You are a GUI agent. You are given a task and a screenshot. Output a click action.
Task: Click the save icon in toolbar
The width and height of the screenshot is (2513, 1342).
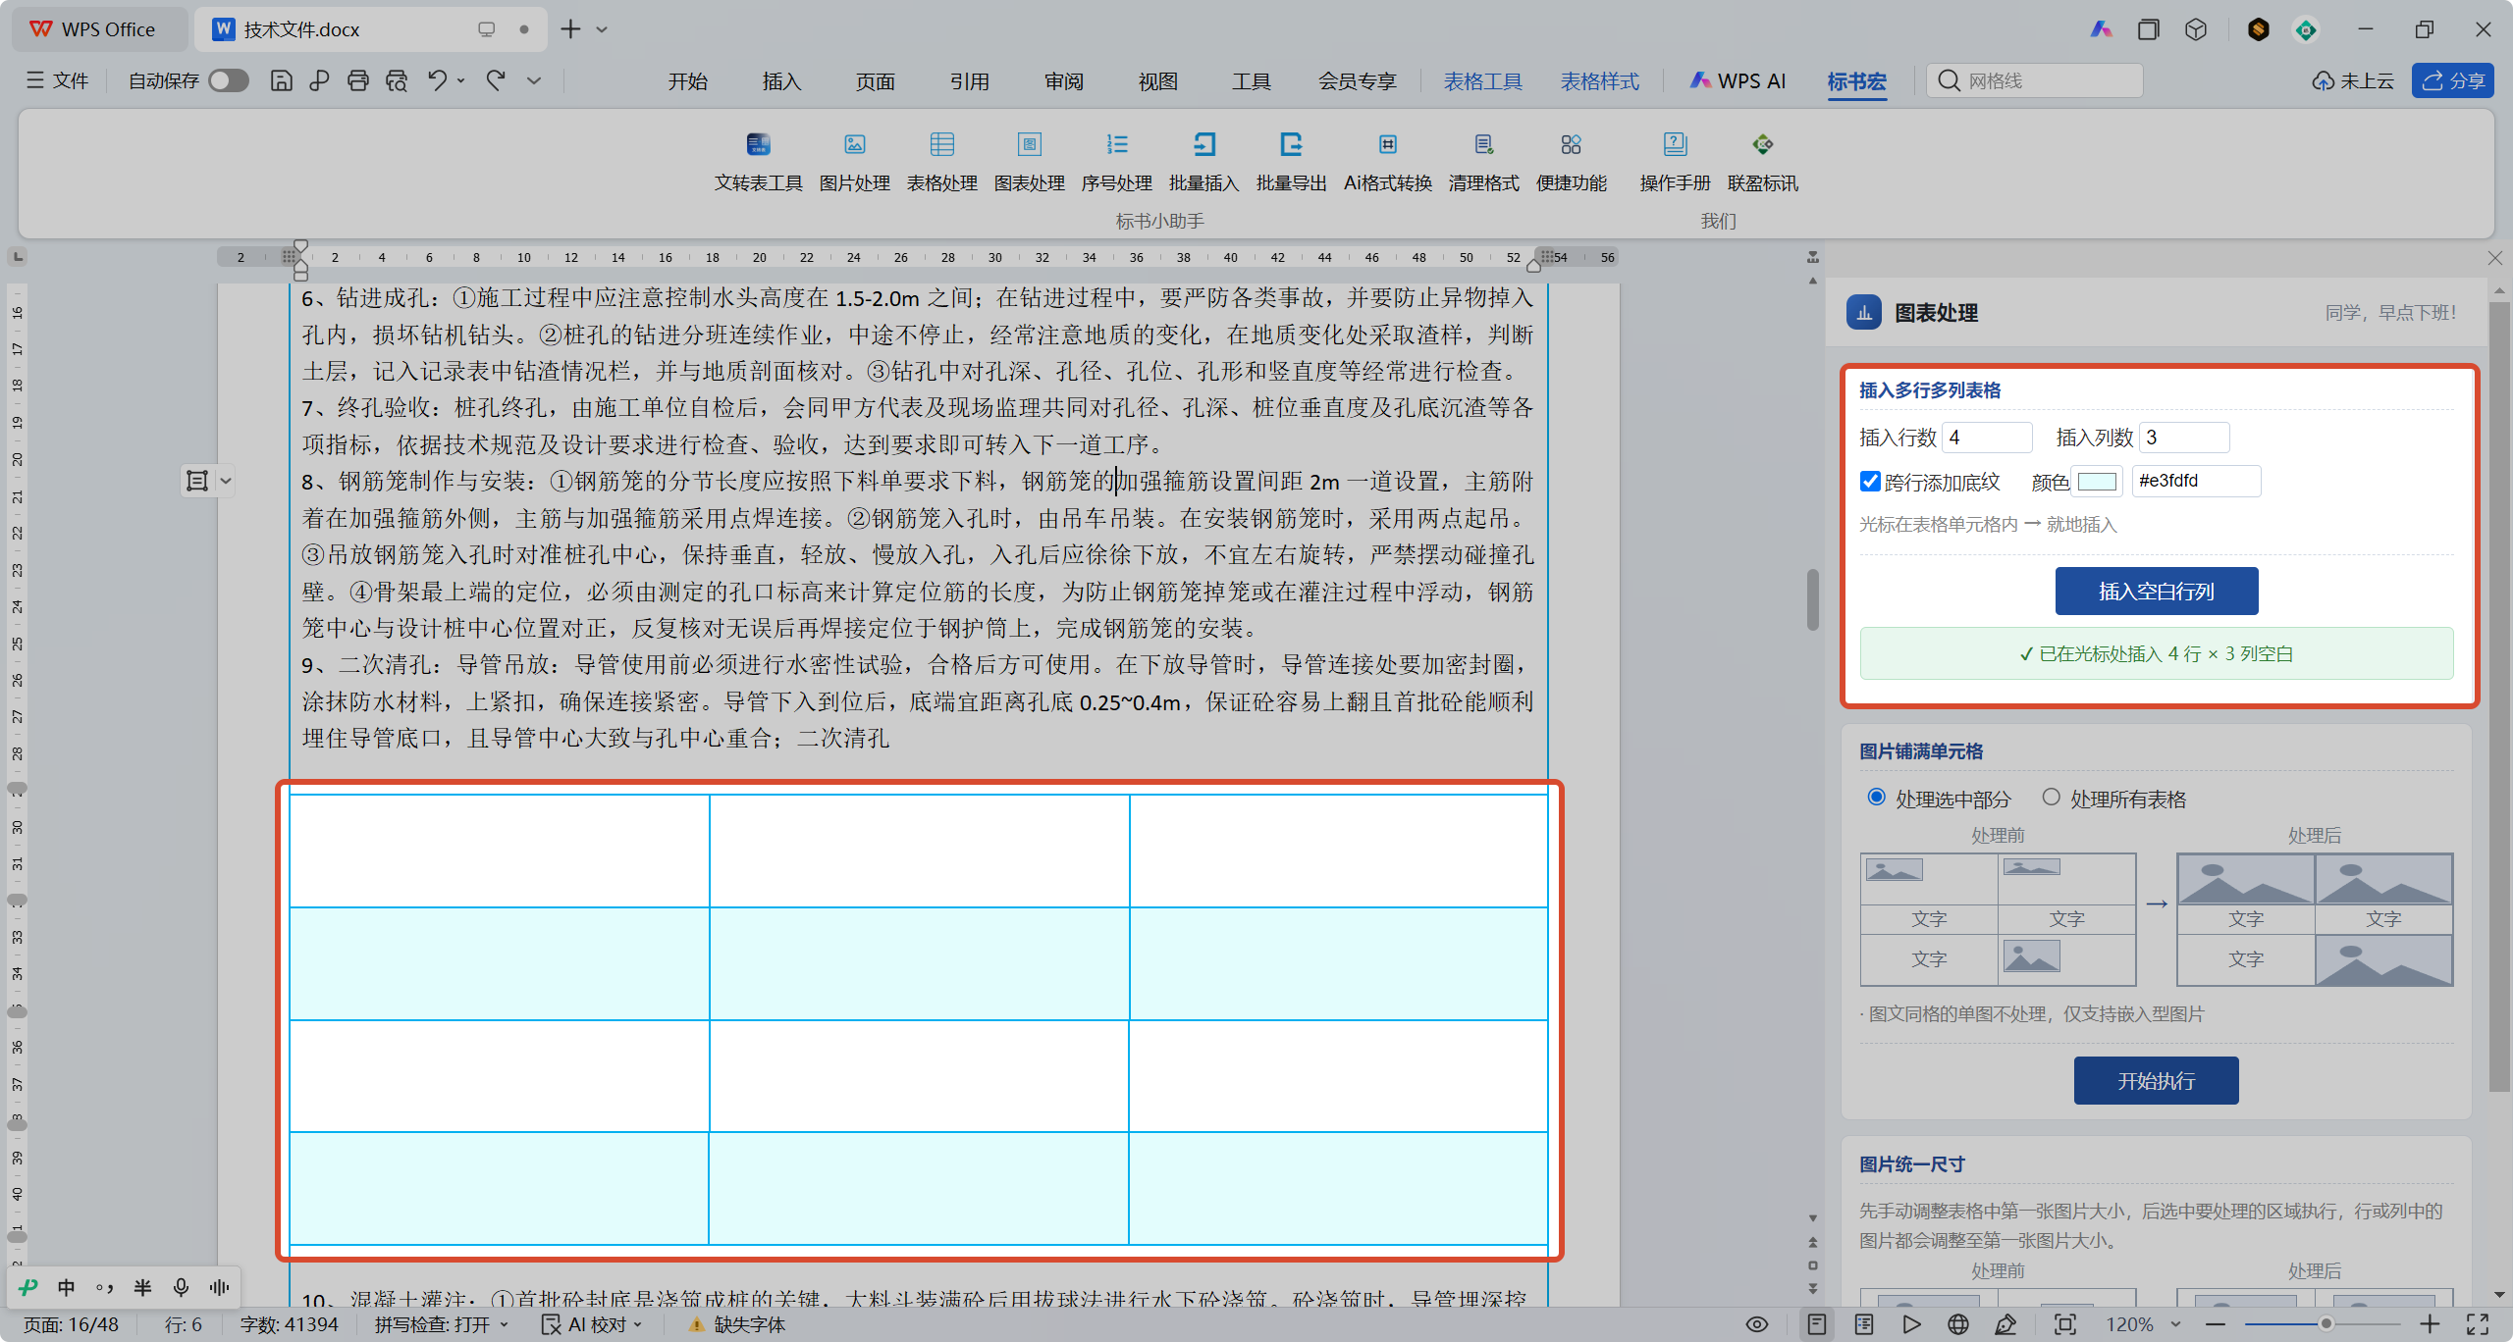coord(281,80)
